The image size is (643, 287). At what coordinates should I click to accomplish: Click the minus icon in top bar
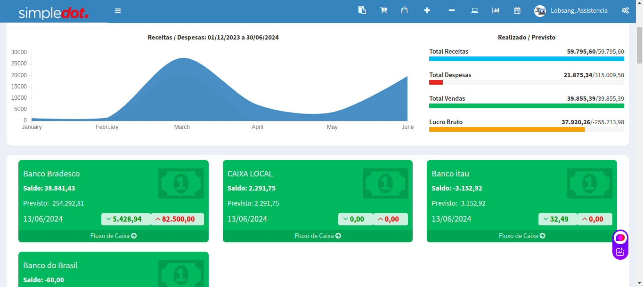(452, 10)
